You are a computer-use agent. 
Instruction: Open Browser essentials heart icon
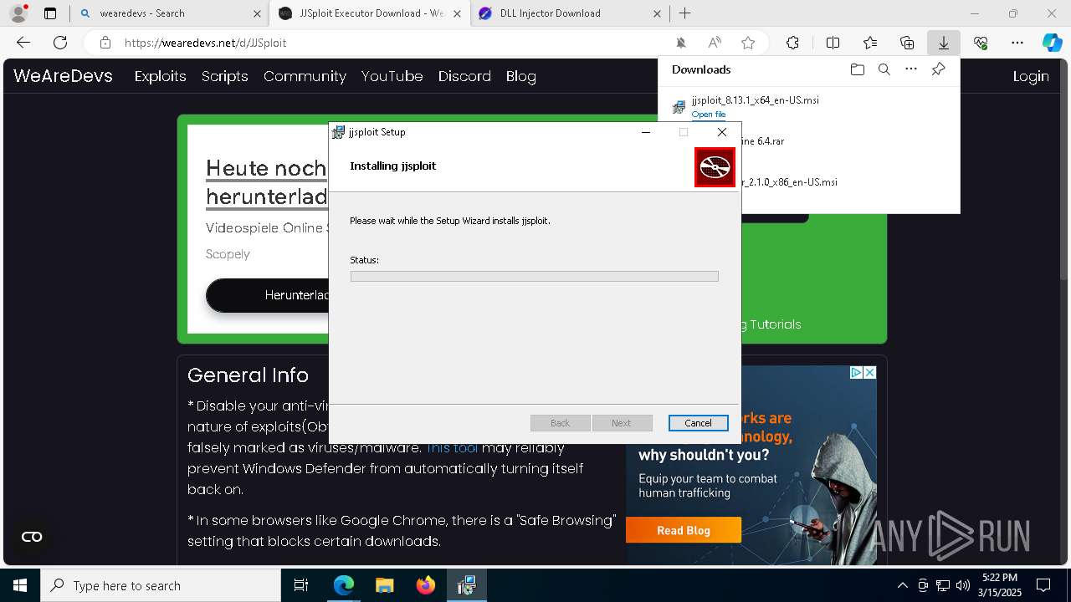[981, 43]
